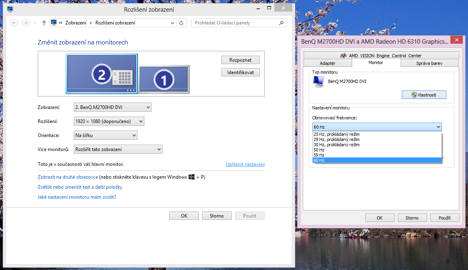Open the Rozlišení resolution dropdown
This screenshot has height=270, width=468.
pos(109,121)
